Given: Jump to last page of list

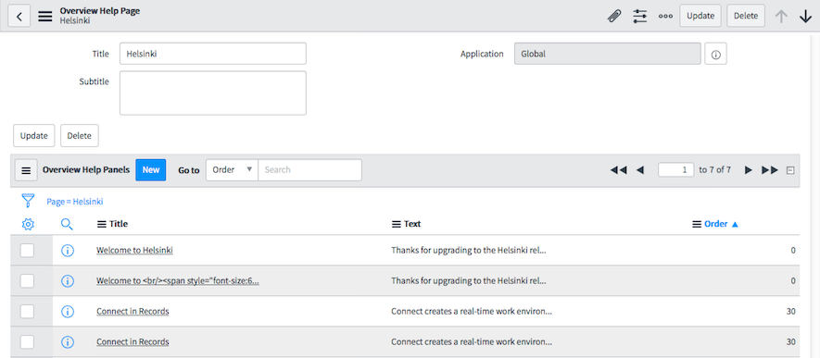Looking at the screenshot, I should pyautogui.click(x=770, y=170).
